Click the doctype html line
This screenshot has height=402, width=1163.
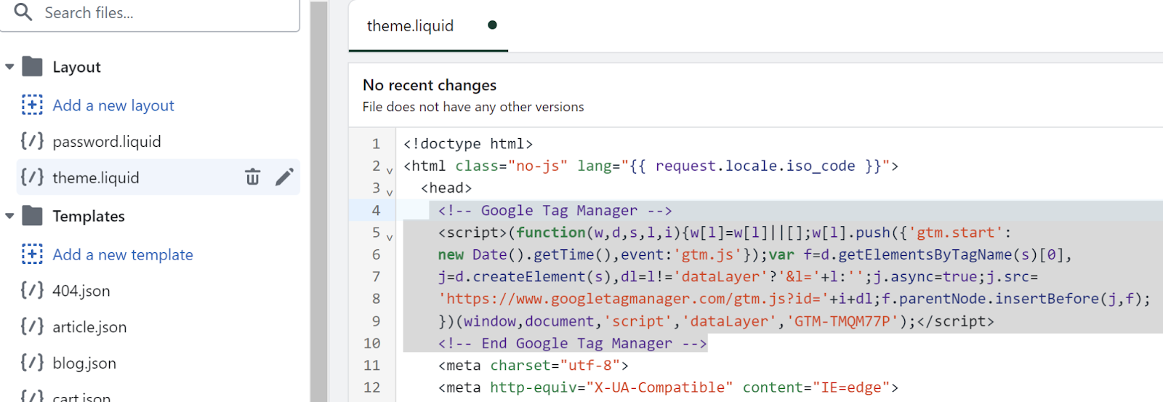468,144
